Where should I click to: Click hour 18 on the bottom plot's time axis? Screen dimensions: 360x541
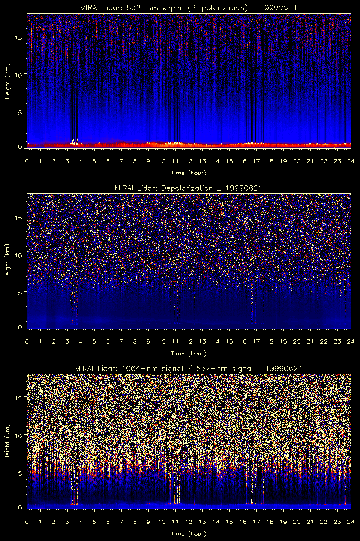pos(270,522)
